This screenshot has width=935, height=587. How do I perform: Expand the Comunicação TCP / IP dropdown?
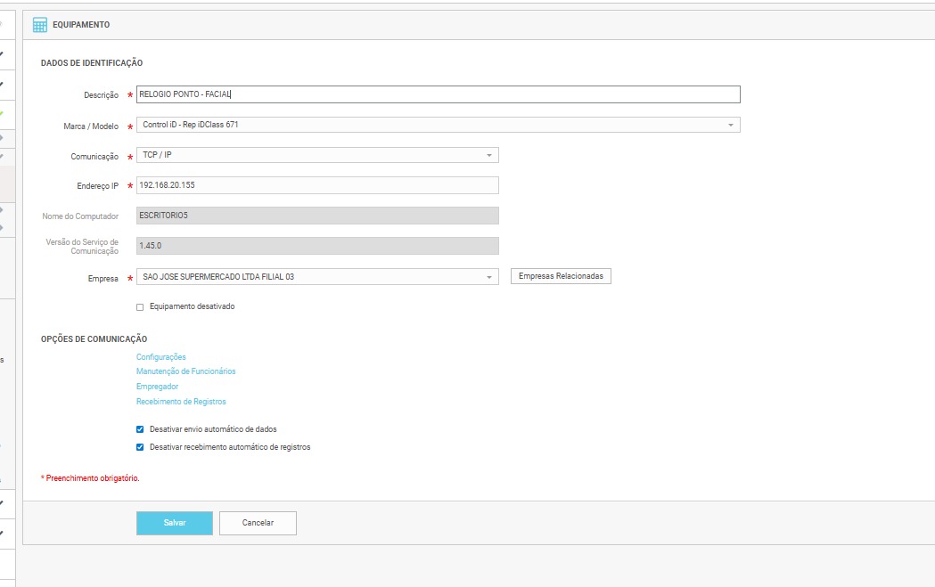pos(316,155)
